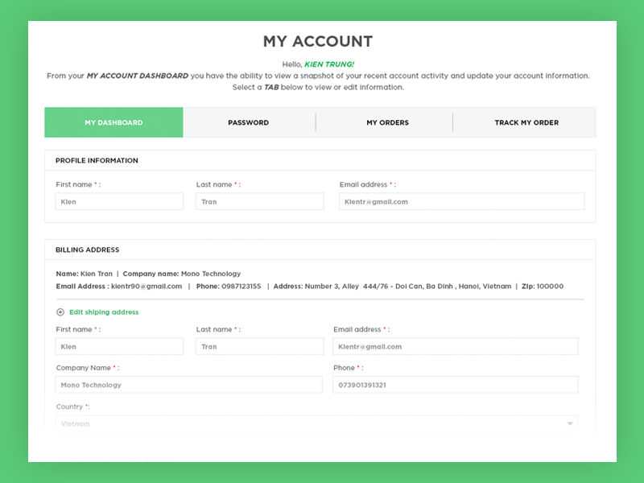This screenshot has height=483, width=644.
Task: Return to the MY DASHBOARD tab
Action: coord(114,122)
